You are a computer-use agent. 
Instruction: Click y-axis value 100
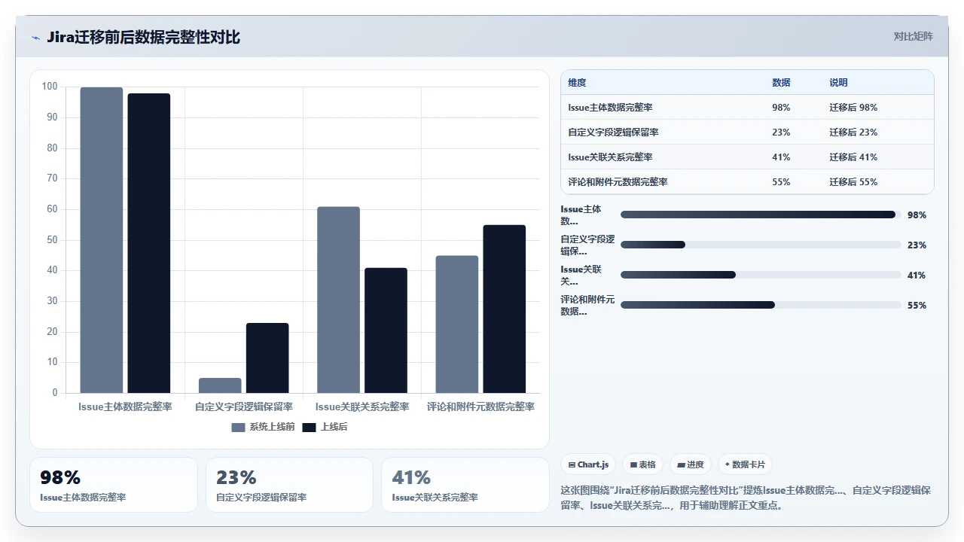click(x=50, y=87)
